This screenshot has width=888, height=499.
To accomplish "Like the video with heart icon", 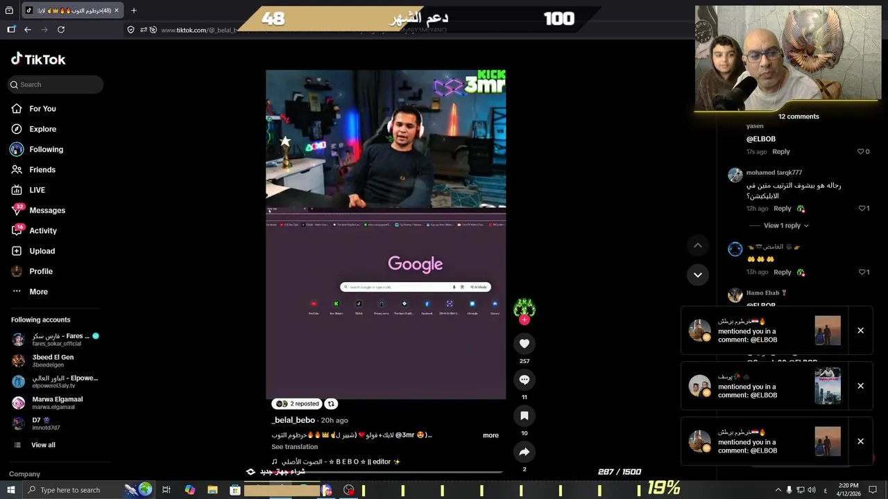I will (x=524, y=344).
